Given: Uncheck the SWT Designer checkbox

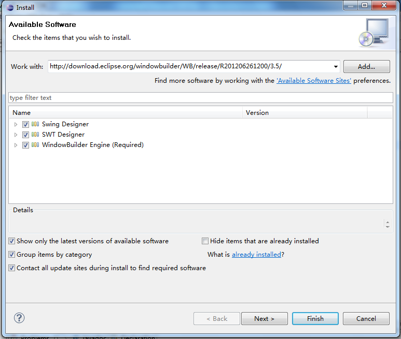Looking at the screenshot, I should pos(25,135).
